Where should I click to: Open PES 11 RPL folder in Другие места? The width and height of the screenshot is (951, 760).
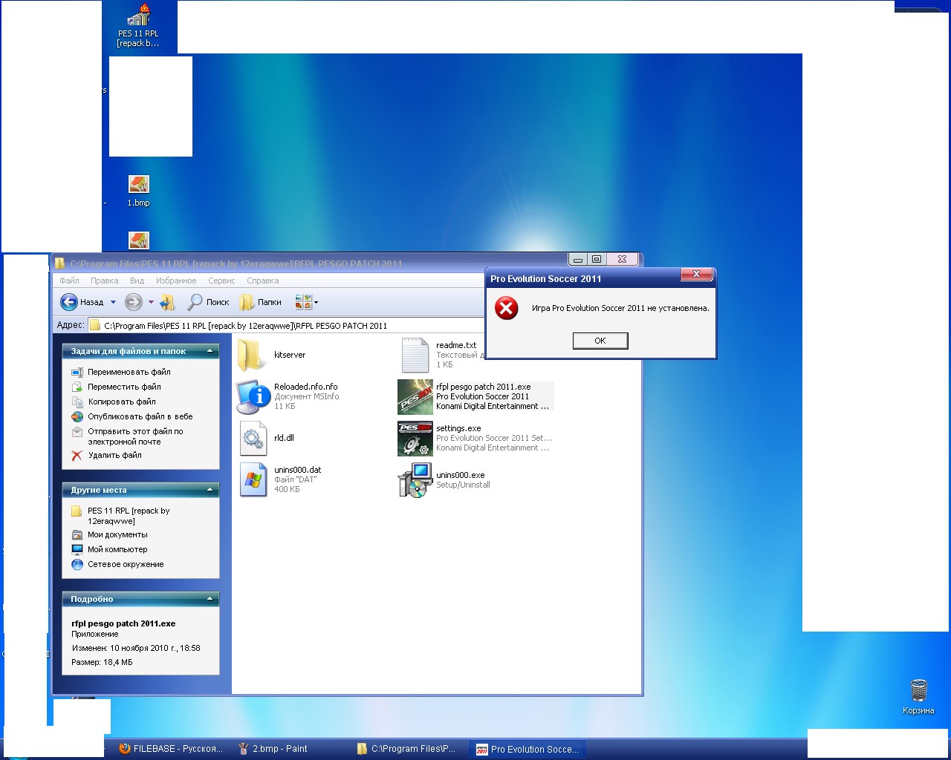coord(129,516)
